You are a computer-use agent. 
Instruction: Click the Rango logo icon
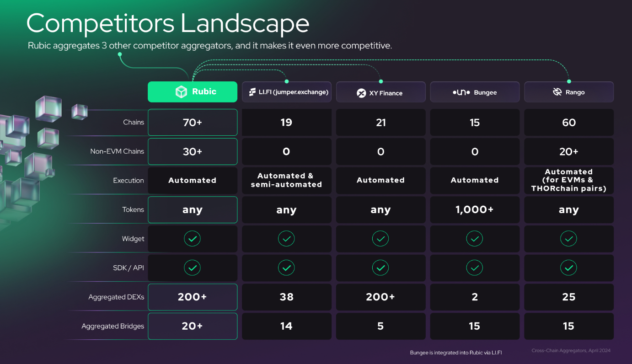coord(557,92)
